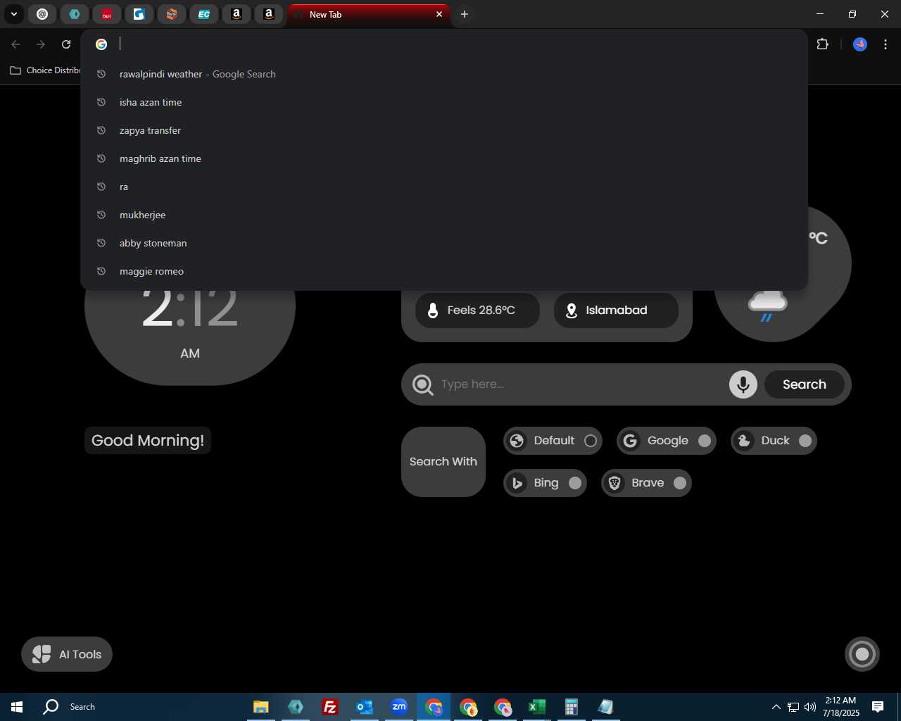Pick 'maggie romeo' suggestion

tap(444, 271)
